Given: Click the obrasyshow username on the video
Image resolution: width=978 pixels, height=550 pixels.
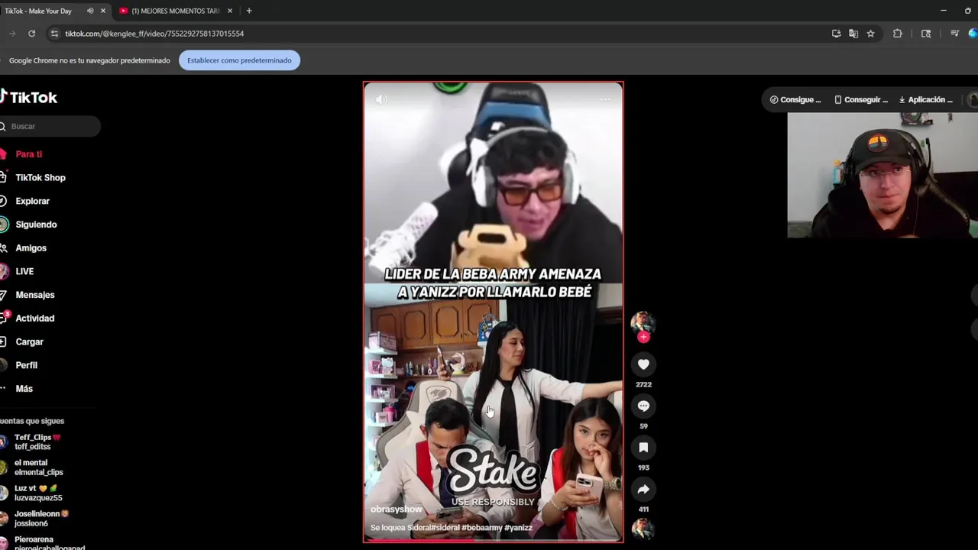Looking at the screenshot, I should click(x=396, y=509).
